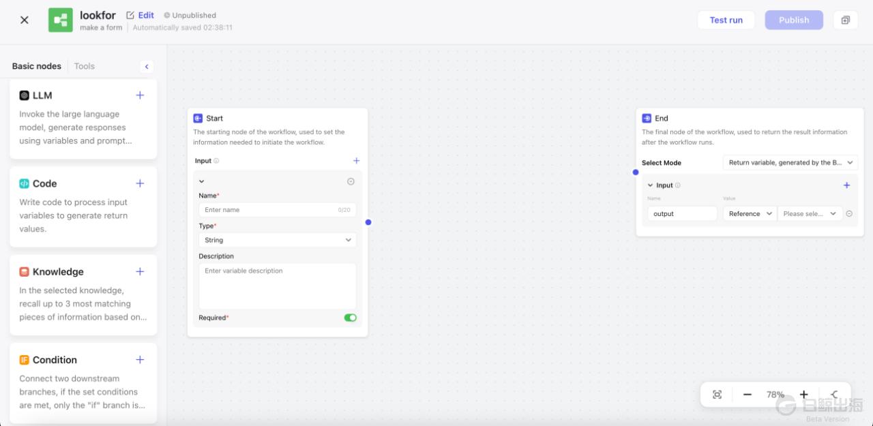This screenshot has height=426, width=873.
Task: Add Condition node with plus icon
Action: click(x=140, y=360)
